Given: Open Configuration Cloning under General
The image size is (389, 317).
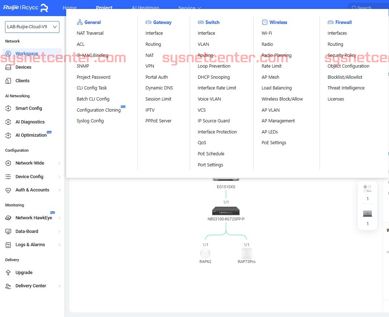Looking at the screenshot, I should pyautogui.click(x=99, y=110).
